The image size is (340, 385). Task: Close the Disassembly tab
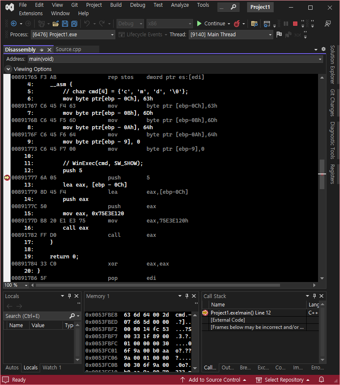pos(49,50)
